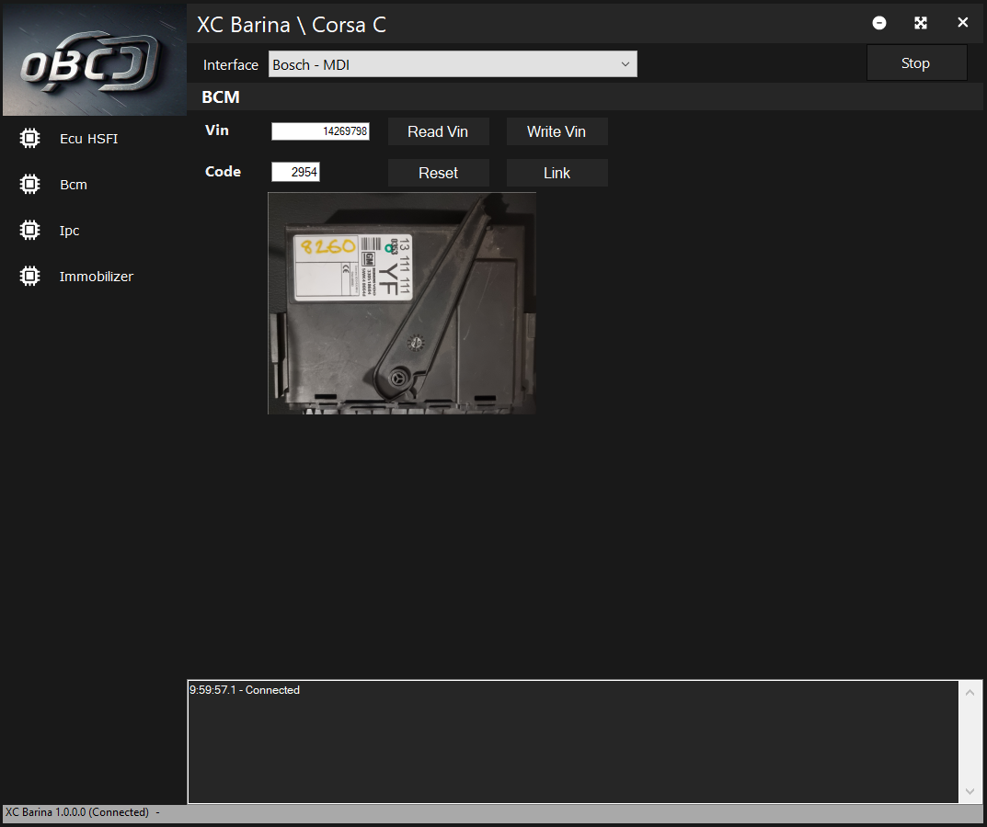This screenshot has width=987, height=827.
Task: Click the Connected entry in the log
Action: [x=245, y=690]
